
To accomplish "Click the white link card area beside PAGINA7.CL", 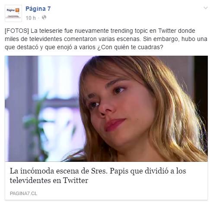I will 122,193.
